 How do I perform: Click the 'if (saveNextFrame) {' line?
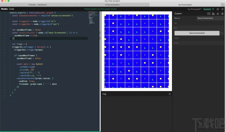(26, 55)
